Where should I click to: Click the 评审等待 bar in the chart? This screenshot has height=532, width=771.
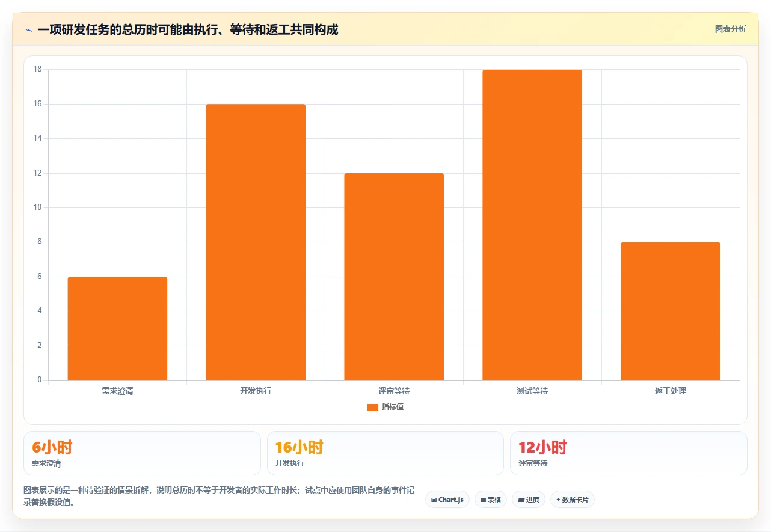pyautogui.click(x=394, y=277)
